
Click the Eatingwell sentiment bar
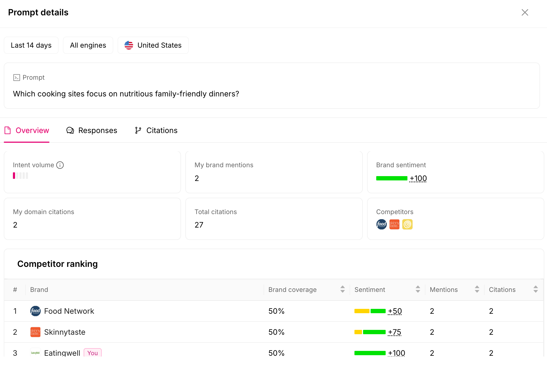[x=370, y=353]
